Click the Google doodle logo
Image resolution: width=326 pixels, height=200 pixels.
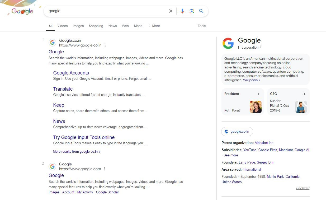tap(22, 11)
